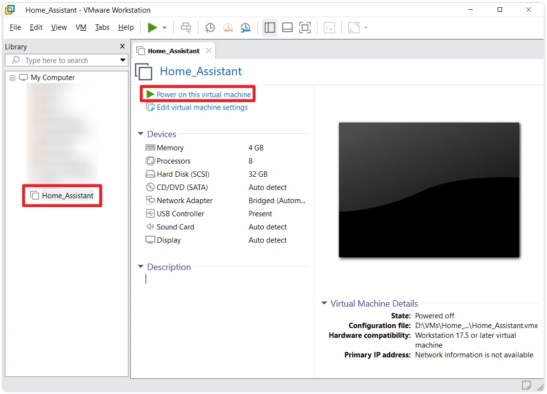Click the Processors icon

click(150, 161)
